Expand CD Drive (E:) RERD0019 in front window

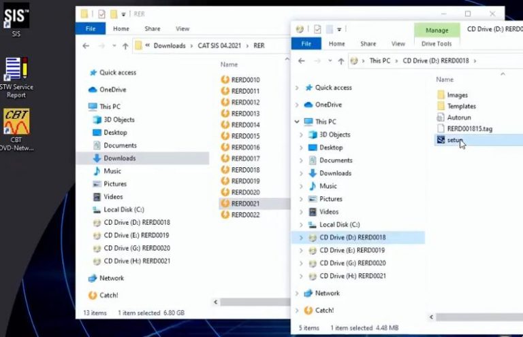(x=301, y=250)
